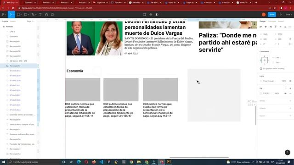
Task: Toggle Fix position when scrolling checkbox
Action: (x=261, y=69)
